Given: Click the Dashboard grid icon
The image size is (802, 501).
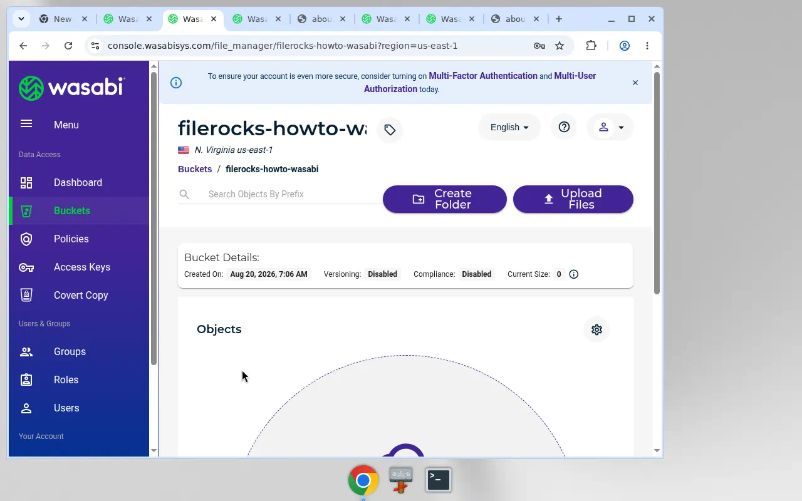Looking at the screenshot, I should [26, 182].
